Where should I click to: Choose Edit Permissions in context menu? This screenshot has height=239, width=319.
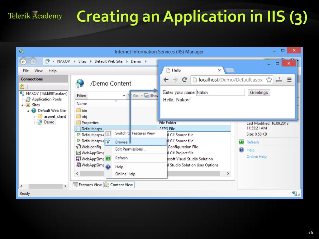coord(136,149)
